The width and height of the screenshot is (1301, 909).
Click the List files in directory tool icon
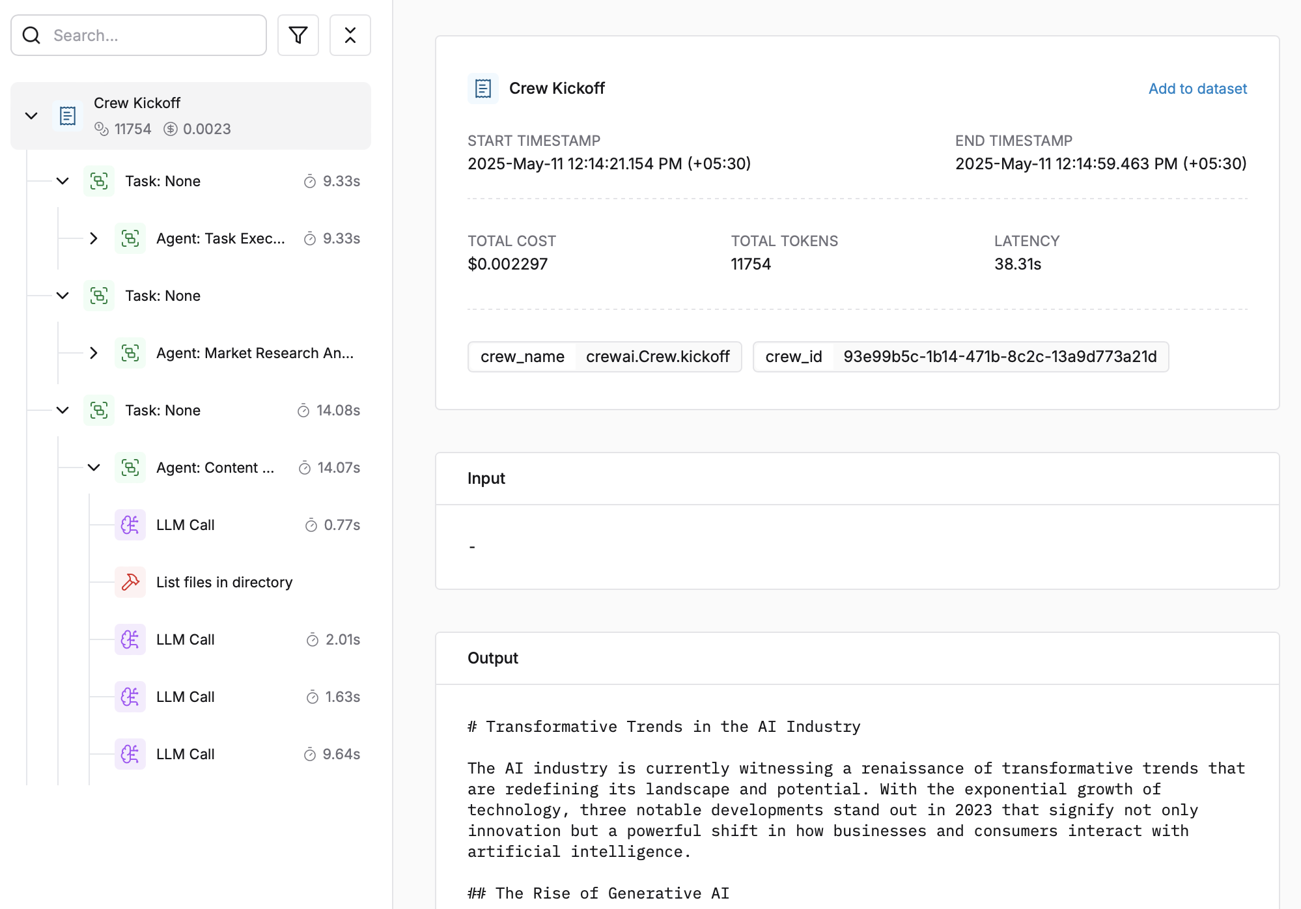pos(130,582)
